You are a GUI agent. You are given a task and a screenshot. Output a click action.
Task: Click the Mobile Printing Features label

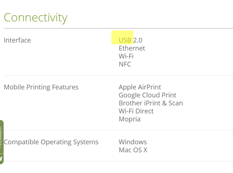click(41, 87)
